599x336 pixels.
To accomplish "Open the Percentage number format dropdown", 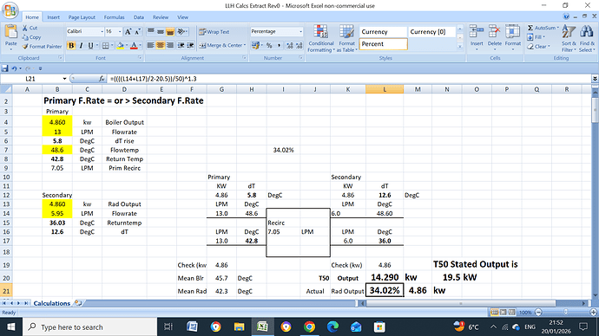I will [x=300, y=32].
